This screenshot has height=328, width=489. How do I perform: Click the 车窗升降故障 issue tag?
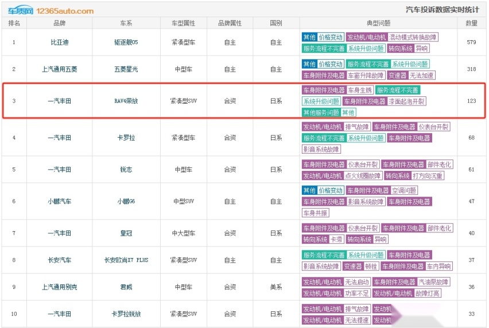(365, 75)
